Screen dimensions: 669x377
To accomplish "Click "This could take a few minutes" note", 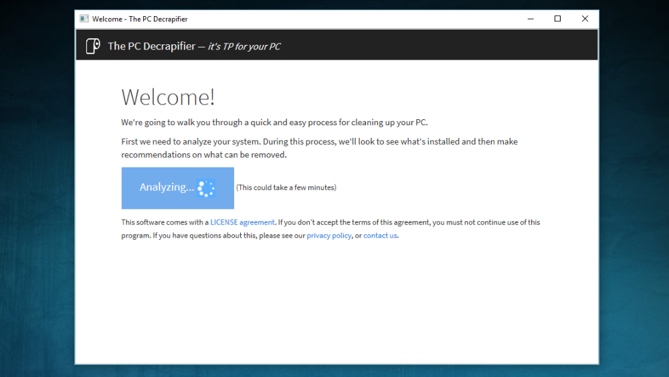I will (x=286, y=187).
